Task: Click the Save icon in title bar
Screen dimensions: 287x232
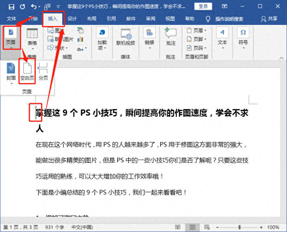Action: pyautogui.click(x=11, y=7)
